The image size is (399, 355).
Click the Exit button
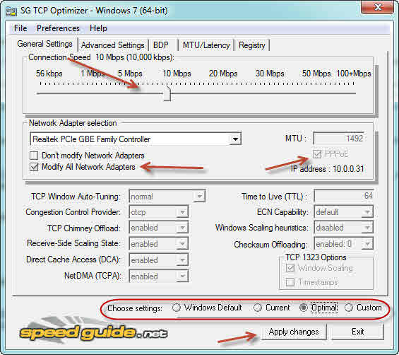click(x=357, y=332)
